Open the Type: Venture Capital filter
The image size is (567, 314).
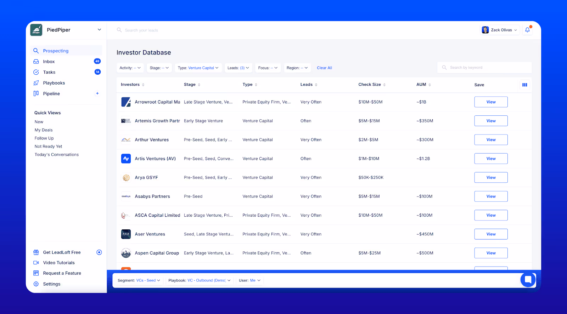[198, 68]
